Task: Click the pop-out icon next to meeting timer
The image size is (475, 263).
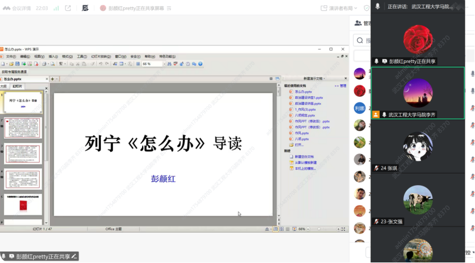Action: point(68,8)
